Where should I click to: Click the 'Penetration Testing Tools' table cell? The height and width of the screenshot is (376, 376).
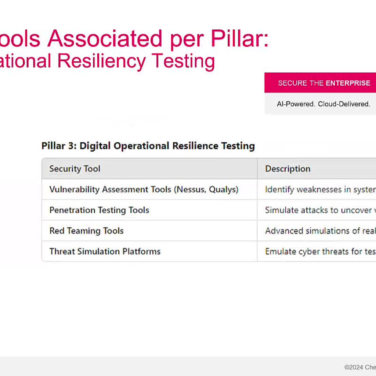tap(99, 210)
